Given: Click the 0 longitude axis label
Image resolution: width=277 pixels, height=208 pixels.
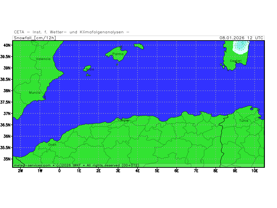Looking at the screenshot, I should click(59, 171).
